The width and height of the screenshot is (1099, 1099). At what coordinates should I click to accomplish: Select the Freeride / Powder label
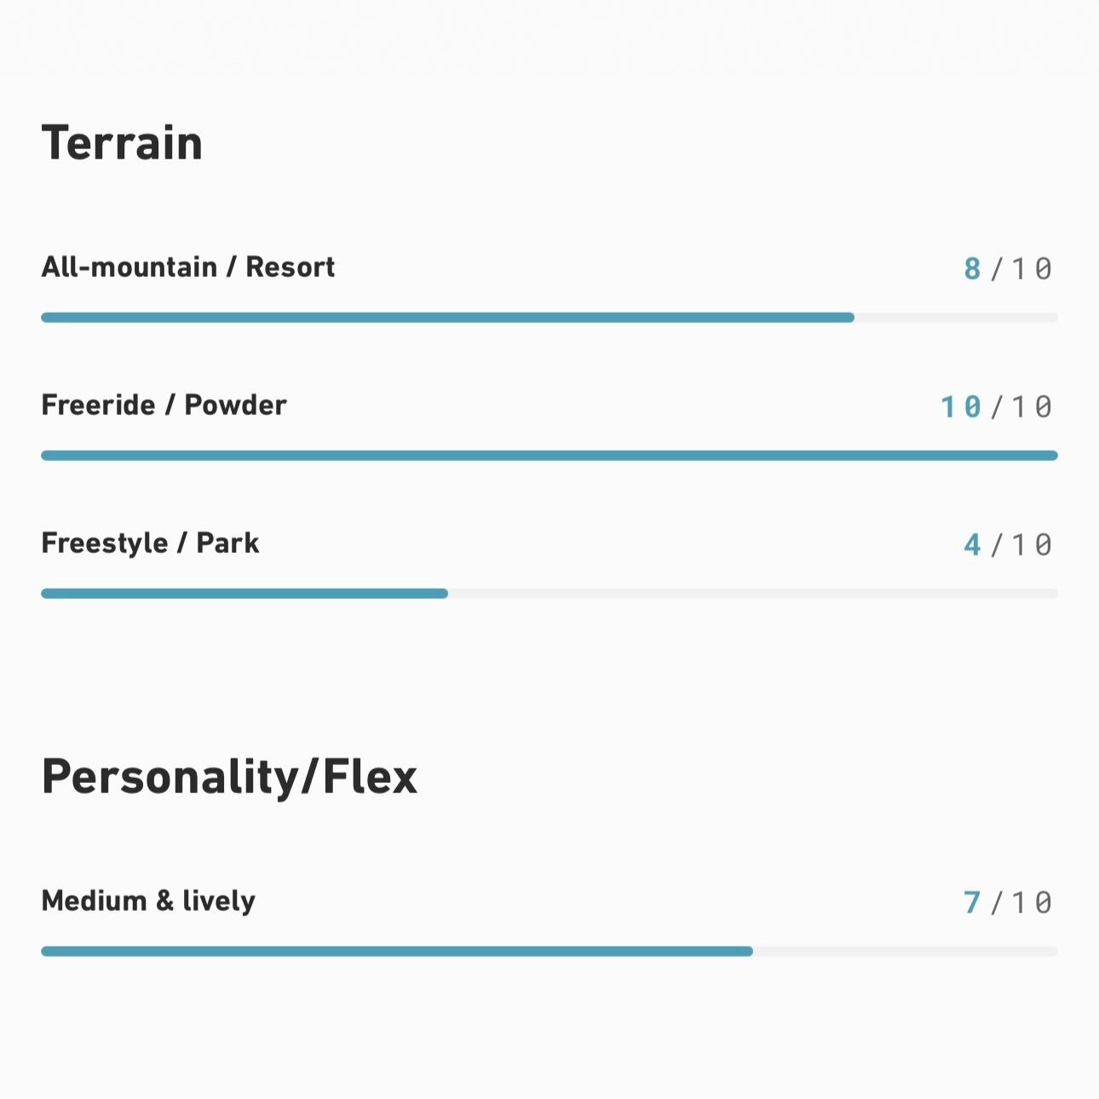(x=164, y=406)
